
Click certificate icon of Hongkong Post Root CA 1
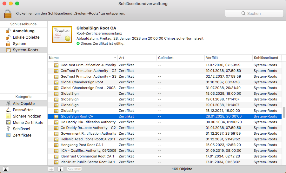pos(56,145)
